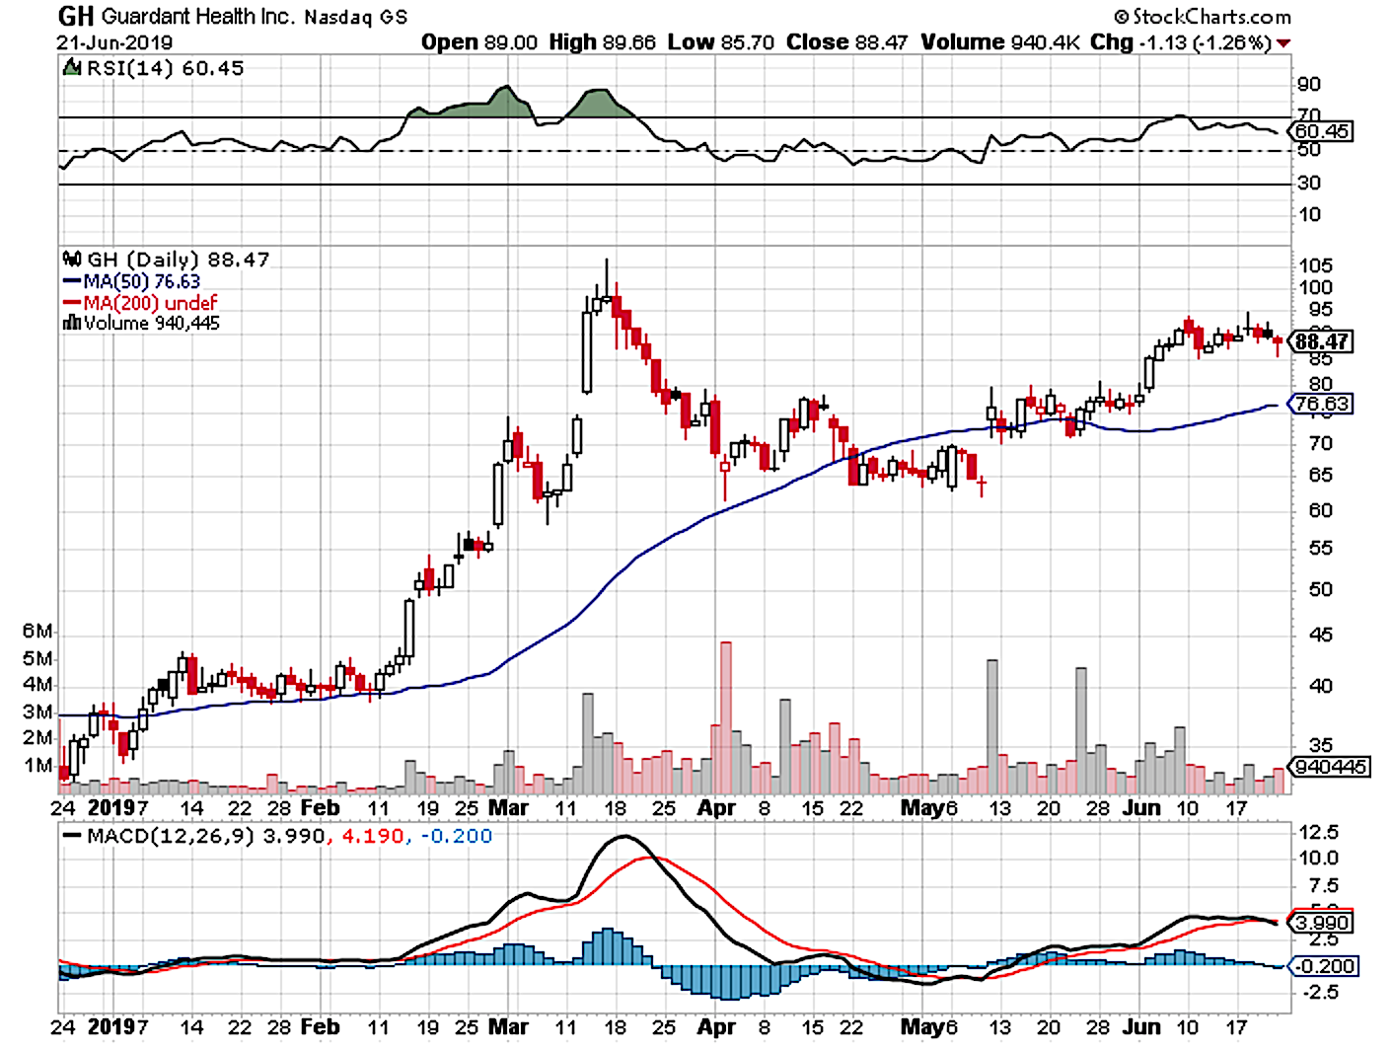Screen dimensions: 1393x1050
Task: Click the May label under the MACD panel
Action: 923,1026
